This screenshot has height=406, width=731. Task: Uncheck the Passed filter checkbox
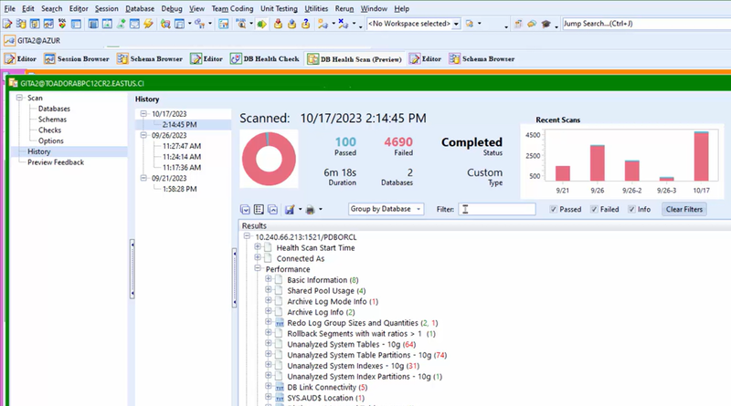click(555, 210)
